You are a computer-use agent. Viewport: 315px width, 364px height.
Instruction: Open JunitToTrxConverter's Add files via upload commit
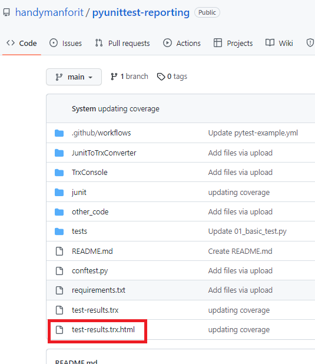click(x=240, y=153)
